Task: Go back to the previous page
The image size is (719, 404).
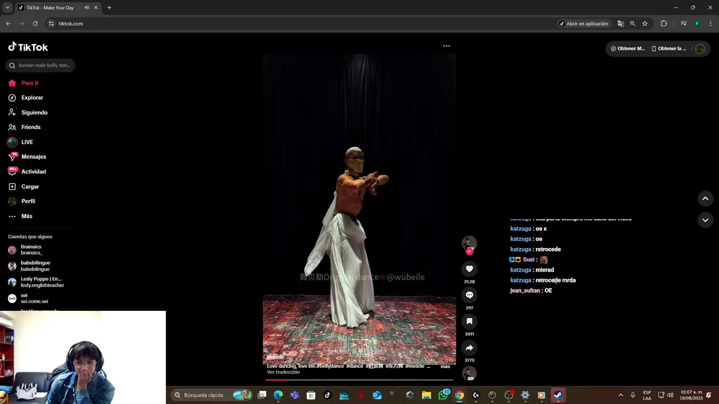Action: click(x=8, y=24)
